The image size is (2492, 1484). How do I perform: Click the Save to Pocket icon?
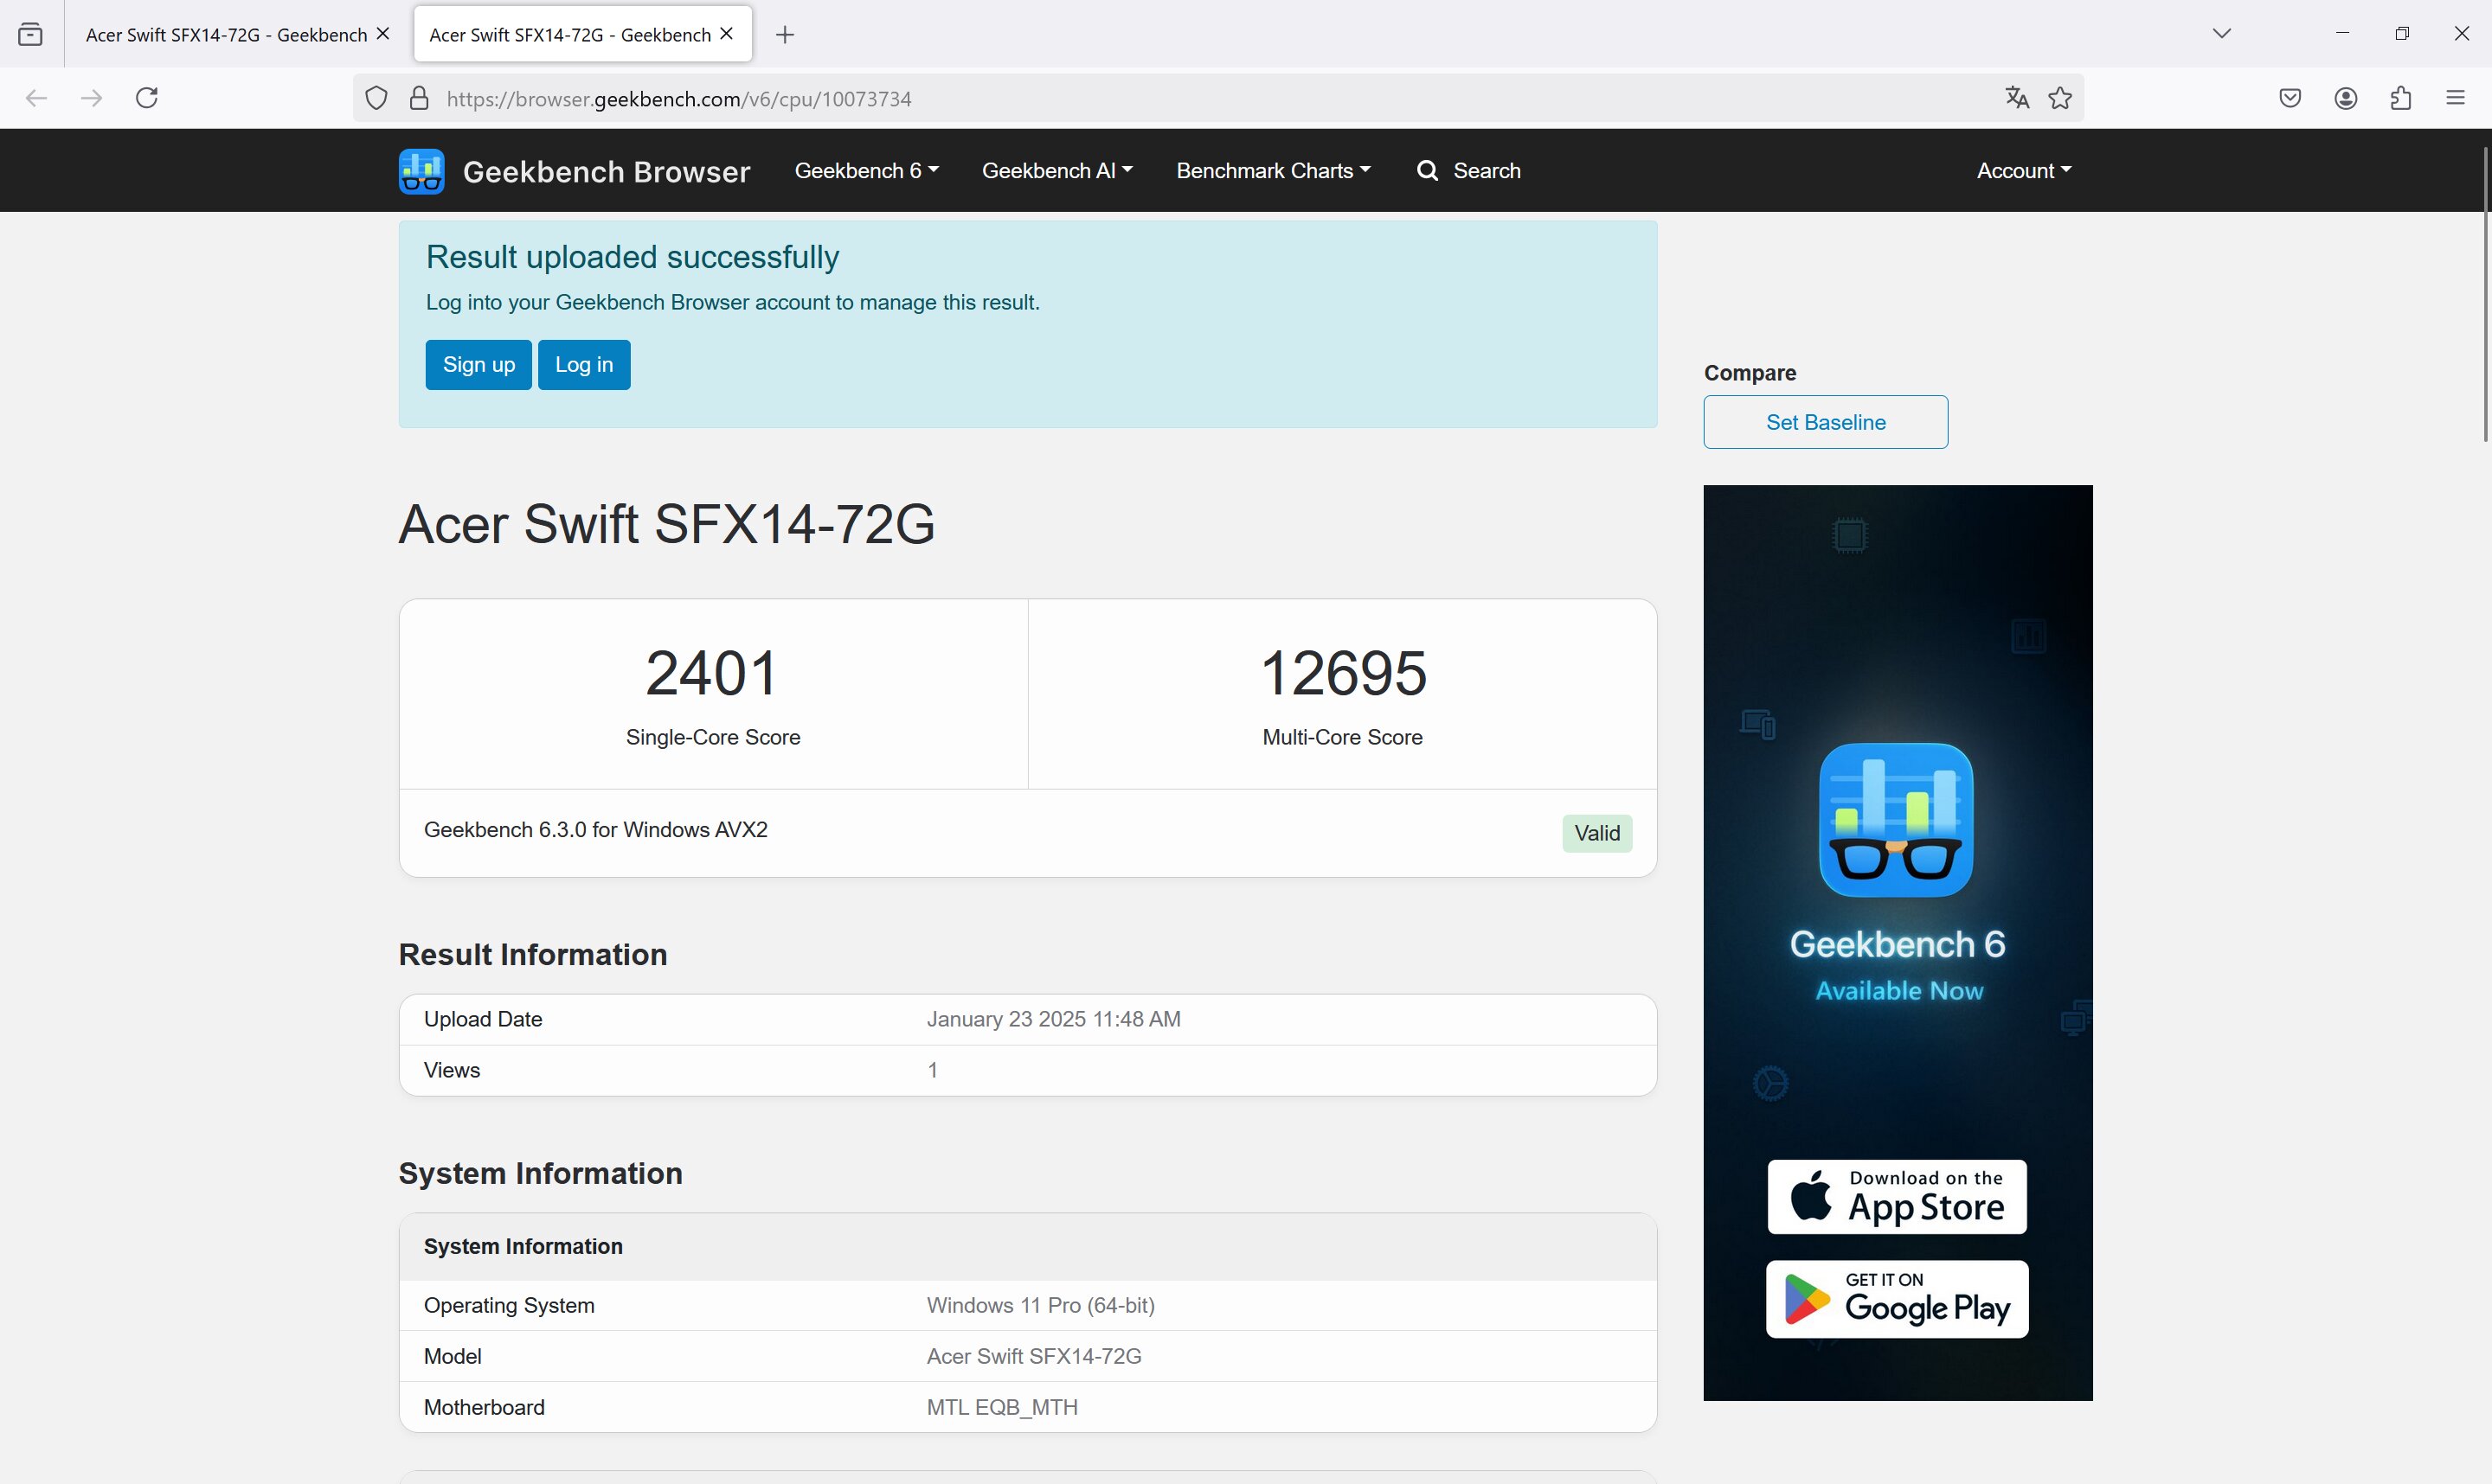pos(2291,98)
